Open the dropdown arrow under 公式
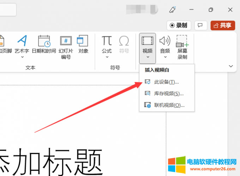The width and height of the screenshot is (240, 176). 107,57
